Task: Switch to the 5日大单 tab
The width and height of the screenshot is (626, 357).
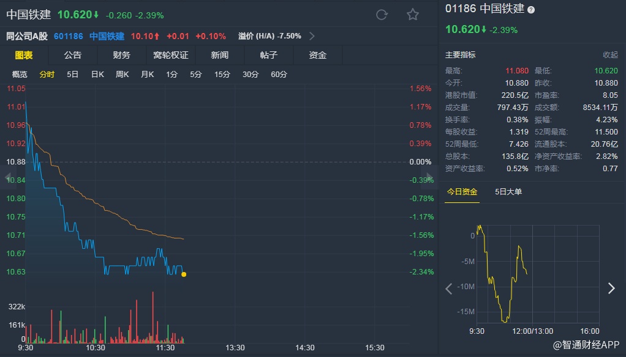Action: 508,192
